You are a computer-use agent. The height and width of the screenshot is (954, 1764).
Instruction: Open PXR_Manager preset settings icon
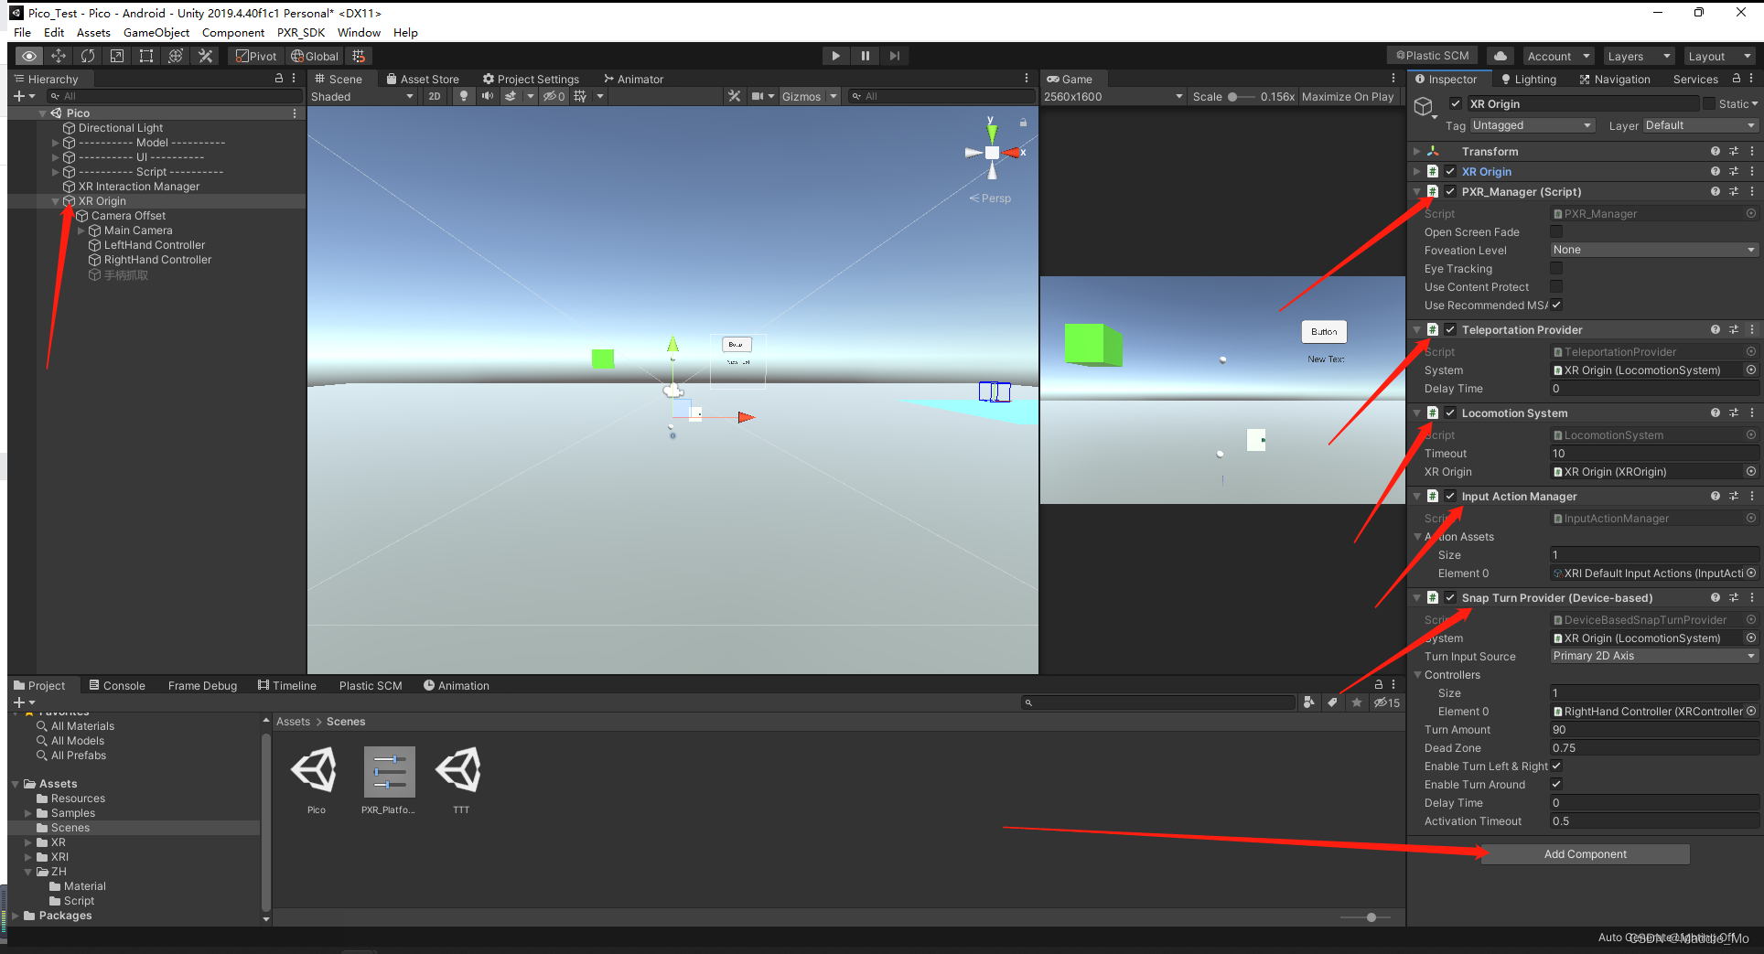click(x=1734, y=191)
